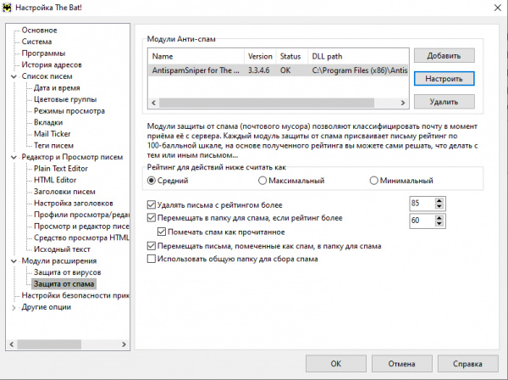Click the Добавить button
Image resolution: width=508 pixels, height=380 pixels.
pos(444,56)
